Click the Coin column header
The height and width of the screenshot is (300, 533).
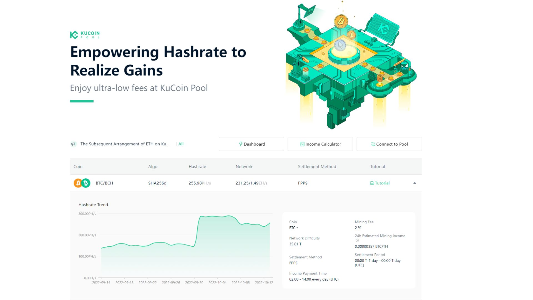coord(78,167)
